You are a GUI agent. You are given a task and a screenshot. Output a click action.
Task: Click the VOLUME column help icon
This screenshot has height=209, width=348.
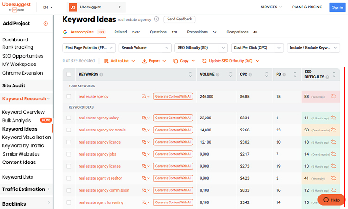[x=218, y=75]
